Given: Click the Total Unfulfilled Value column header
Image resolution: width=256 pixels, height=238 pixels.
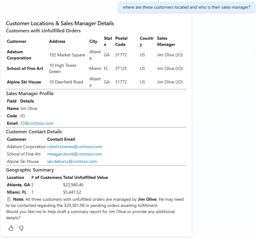Looking at the screenshot, I should [x=85, y=177].
